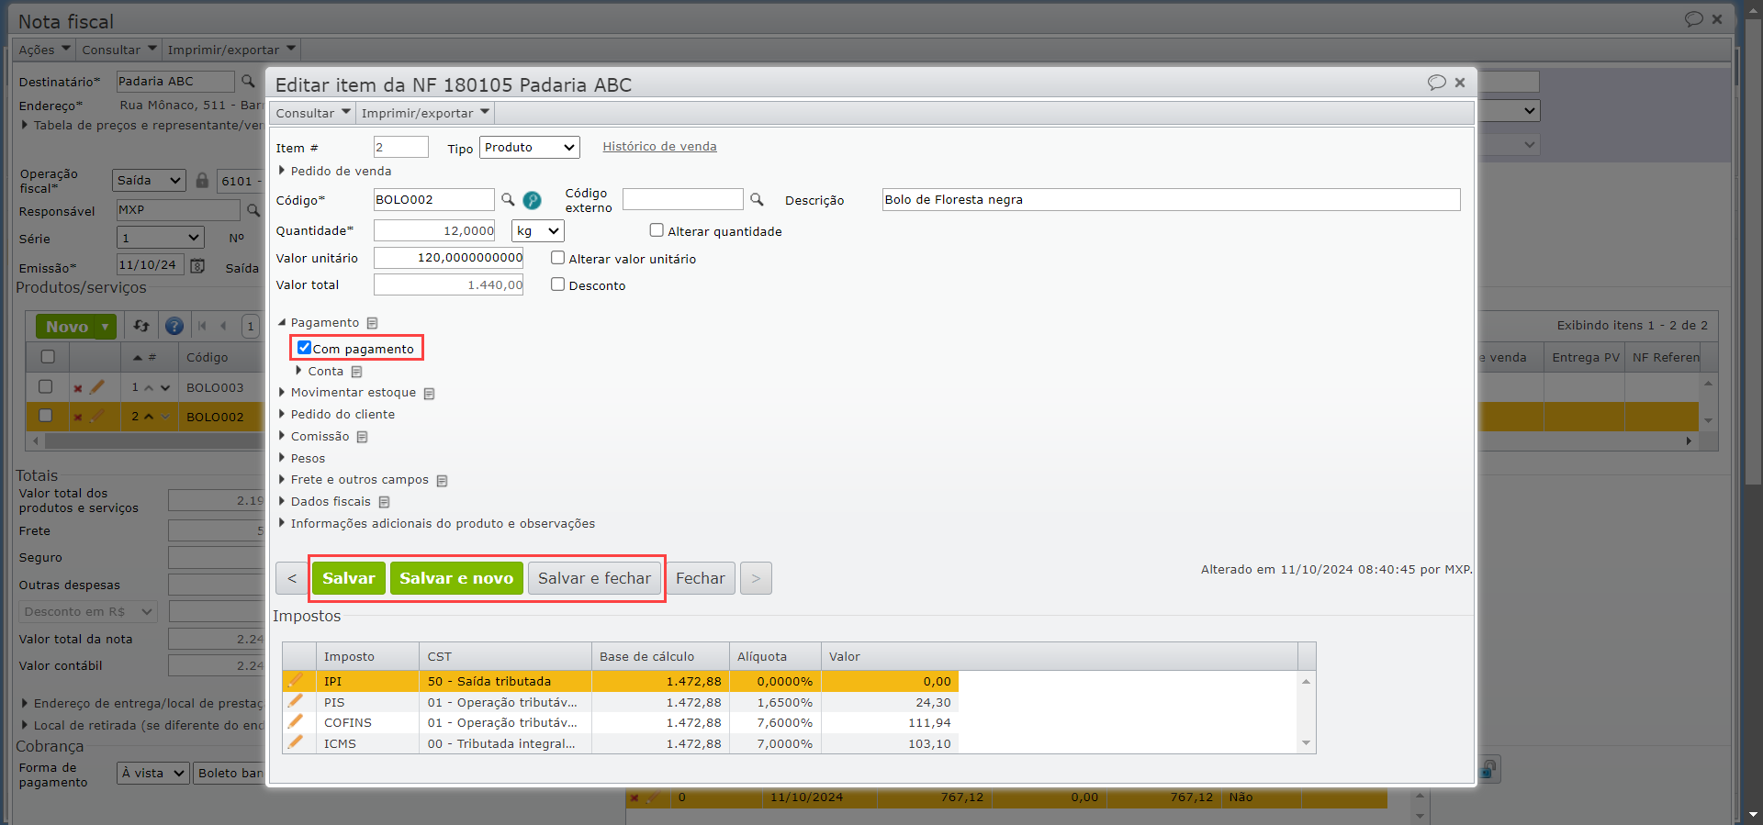Screen dimensions: 1763x825
Task: Click Salvar e fechar
Action: [x=594, y=578]
